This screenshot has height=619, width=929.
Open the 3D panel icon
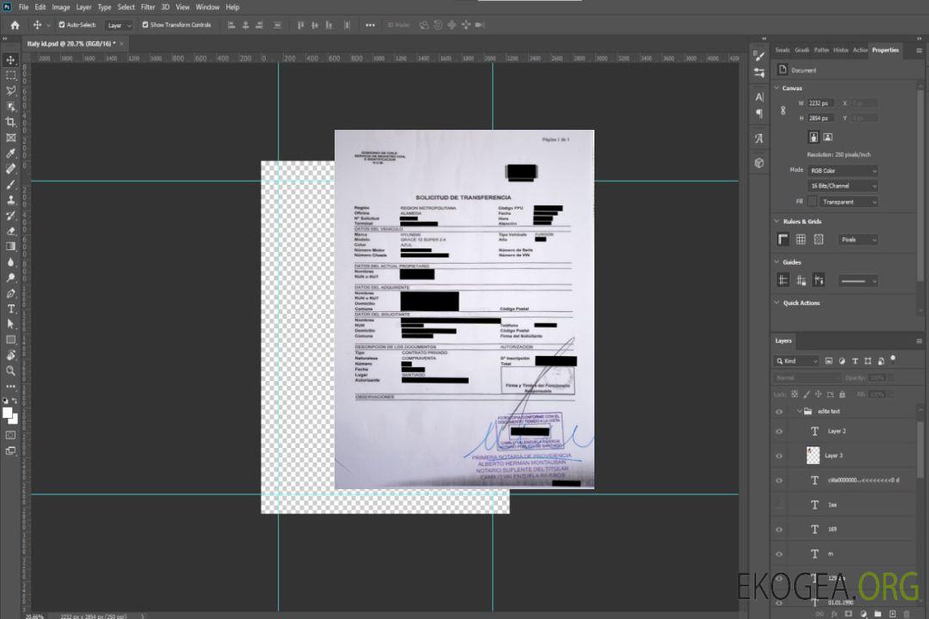(760, 162)
